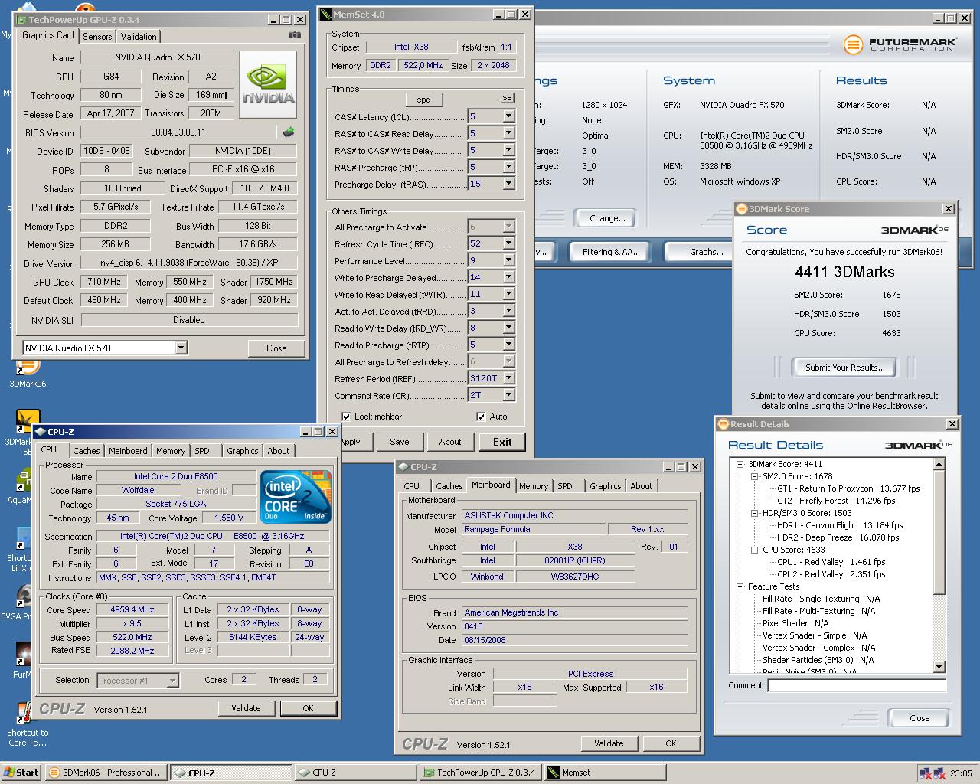Viewport: 980px width, 784px height.
Task: Open the Command Rate (CR) dropdown
Action: pos(508,395)
